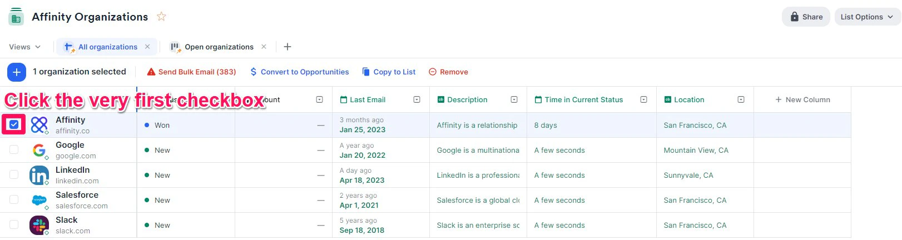
Task: Open the Share button
Action: pos(806,17)
